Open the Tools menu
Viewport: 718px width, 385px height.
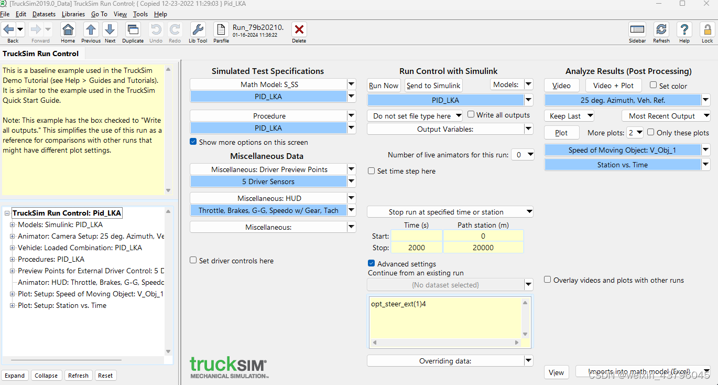click(140, 14)
